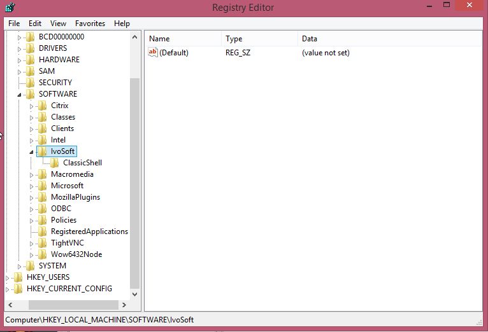Viewport: 488px width, 332px height.
Task: Open the File menu
Action: [x=14, y=24]
